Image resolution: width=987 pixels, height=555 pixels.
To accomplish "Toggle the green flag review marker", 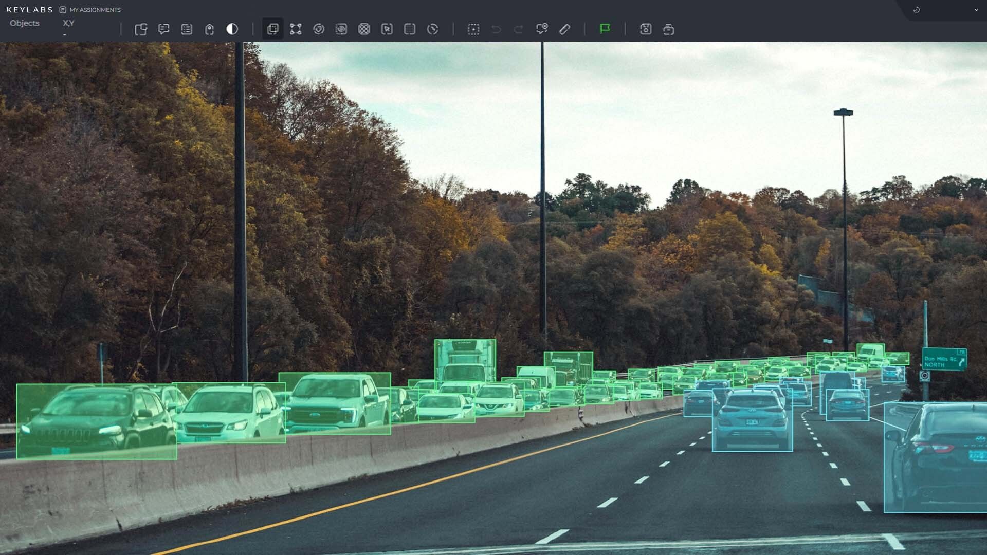I will coord(606,30).
